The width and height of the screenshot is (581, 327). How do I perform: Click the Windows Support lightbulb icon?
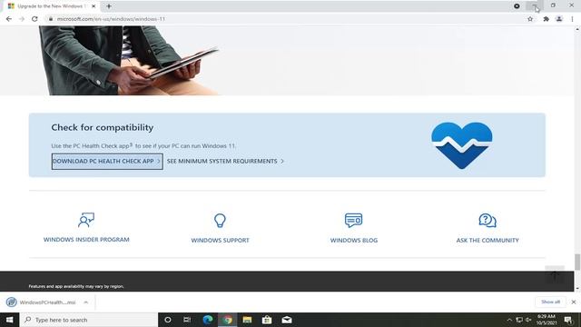click(x=220, y=220)
